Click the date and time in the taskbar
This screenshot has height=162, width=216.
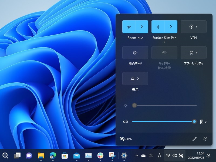[196, 156]
